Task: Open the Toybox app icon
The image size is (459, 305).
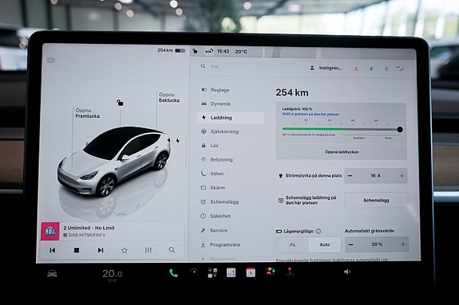Action: tap(270, 272)
